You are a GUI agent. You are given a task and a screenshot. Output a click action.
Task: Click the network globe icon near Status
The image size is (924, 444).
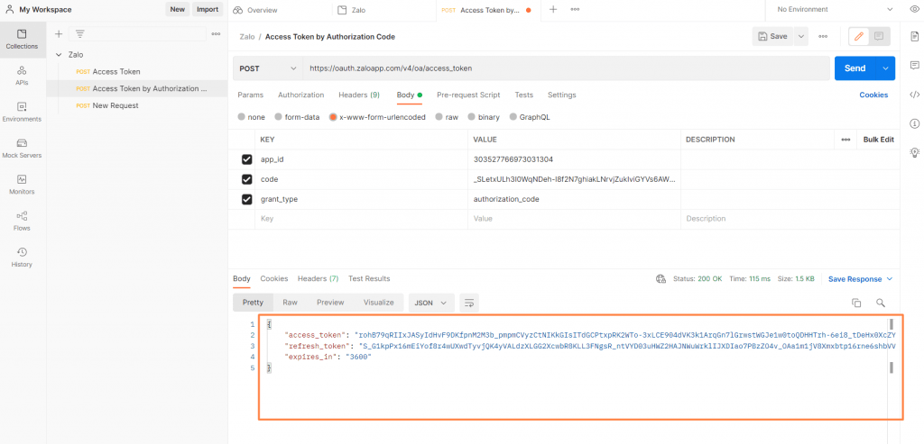(x=661, y=279)
